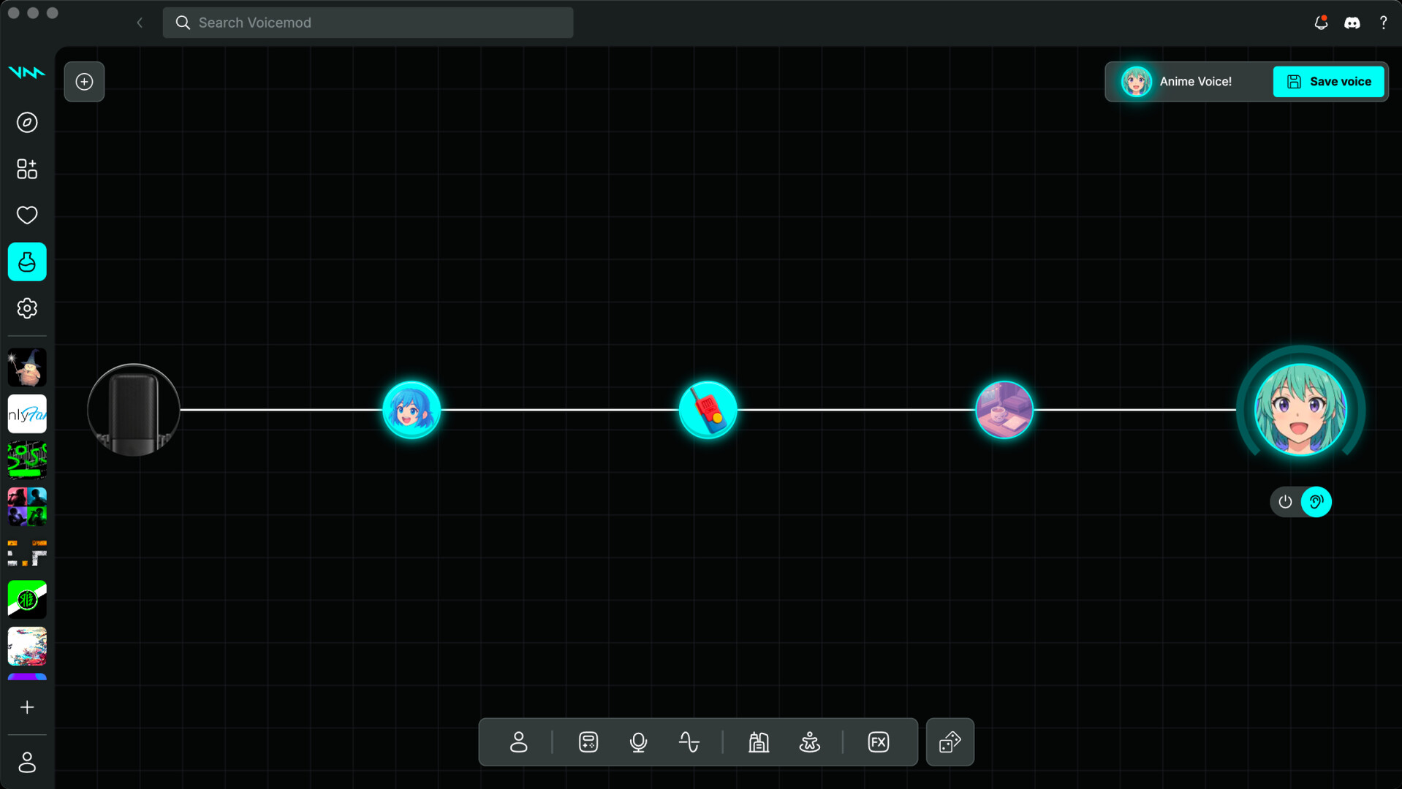Open the Explore compass in sidebar
Image resolution: width=1402 pixels, height=789 pixels.
click(27, 122)
